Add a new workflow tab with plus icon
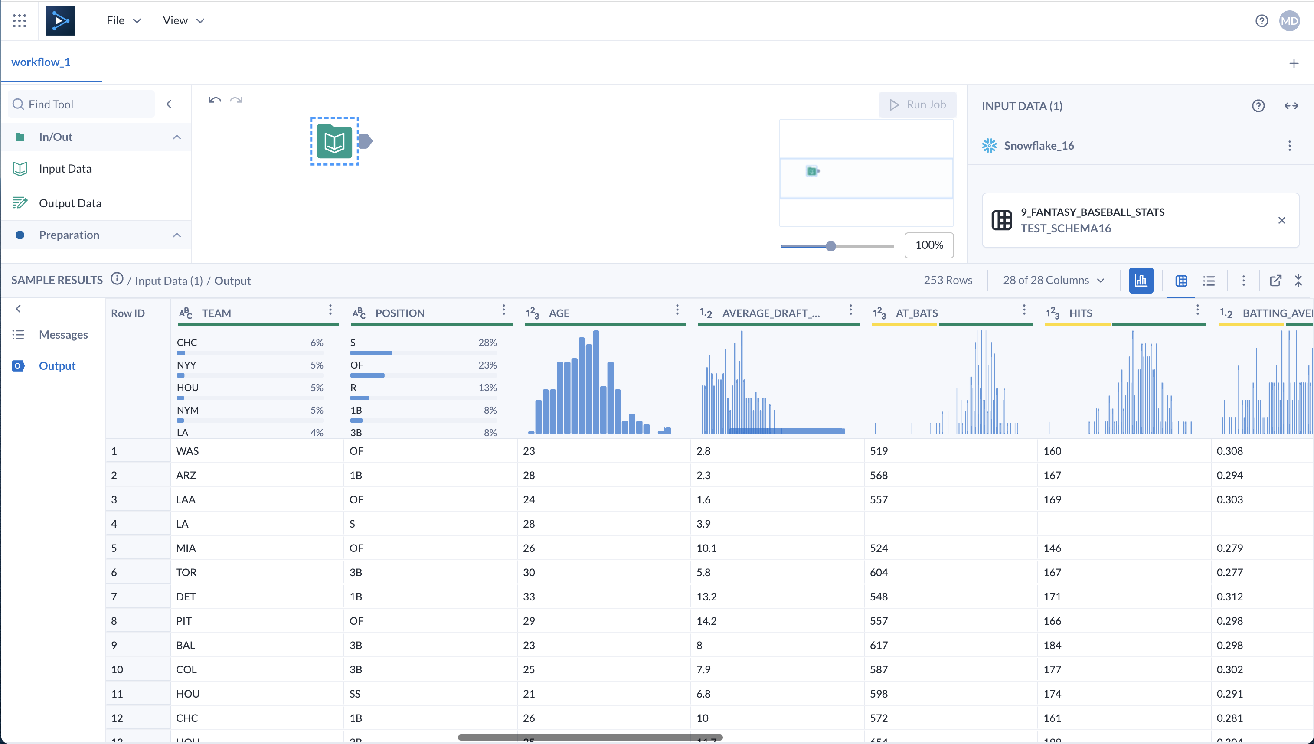The image size is (1314, 744). click(x=1294, y=63)
